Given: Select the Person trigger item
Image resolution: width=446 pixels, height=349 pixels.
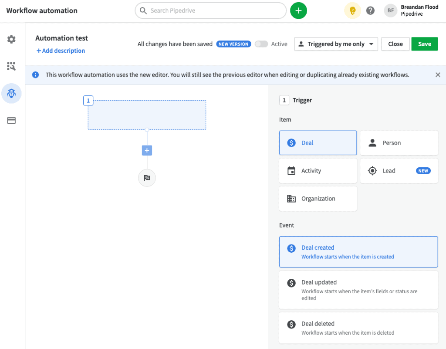Looking at the screenshot, I should coord(399,142).
